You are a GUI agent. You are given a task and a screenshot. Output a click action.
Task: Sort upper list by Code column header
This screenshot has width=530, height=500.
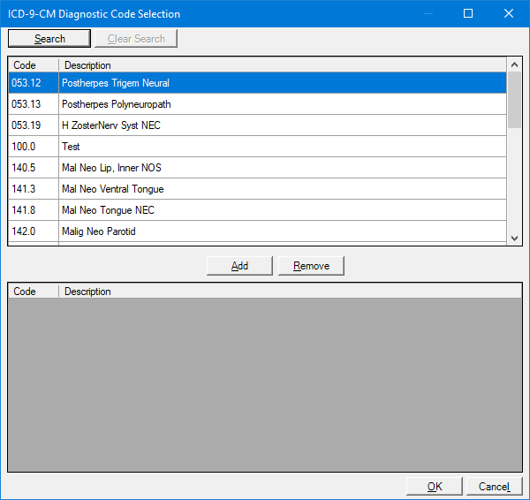[33, 65]
